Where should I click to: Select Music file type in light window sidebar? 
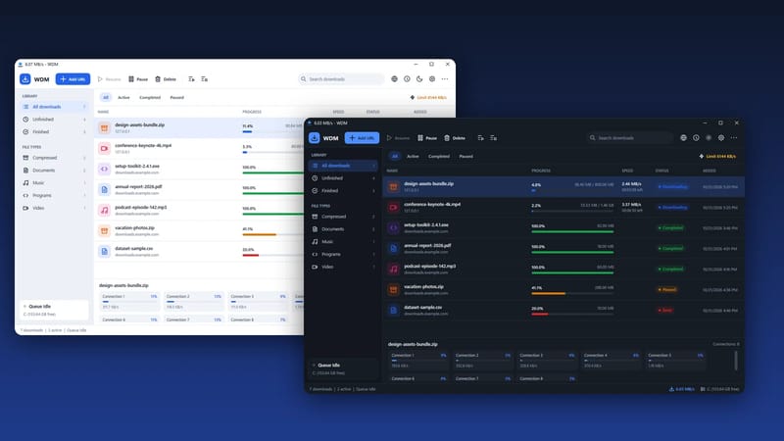click(54, 183)
